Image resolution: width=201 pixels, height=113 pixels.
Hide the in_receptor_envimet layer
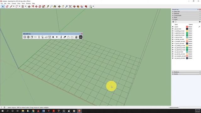click(x=173, y=41)
